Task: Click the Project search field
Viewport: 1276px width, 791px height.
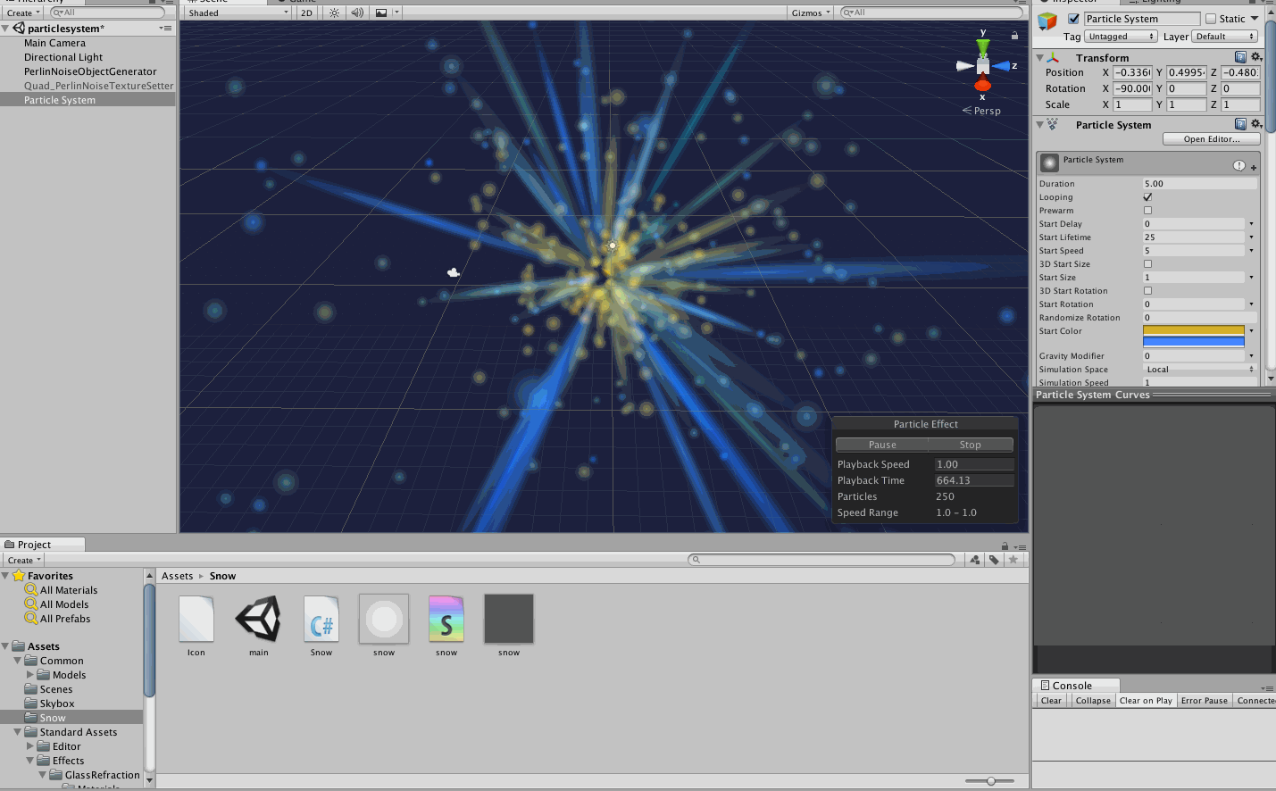Action: [x=821, y=560]
